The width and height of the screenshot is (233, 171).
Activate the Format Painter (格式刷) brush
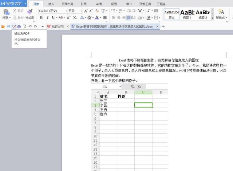click(x=30, y=12)
